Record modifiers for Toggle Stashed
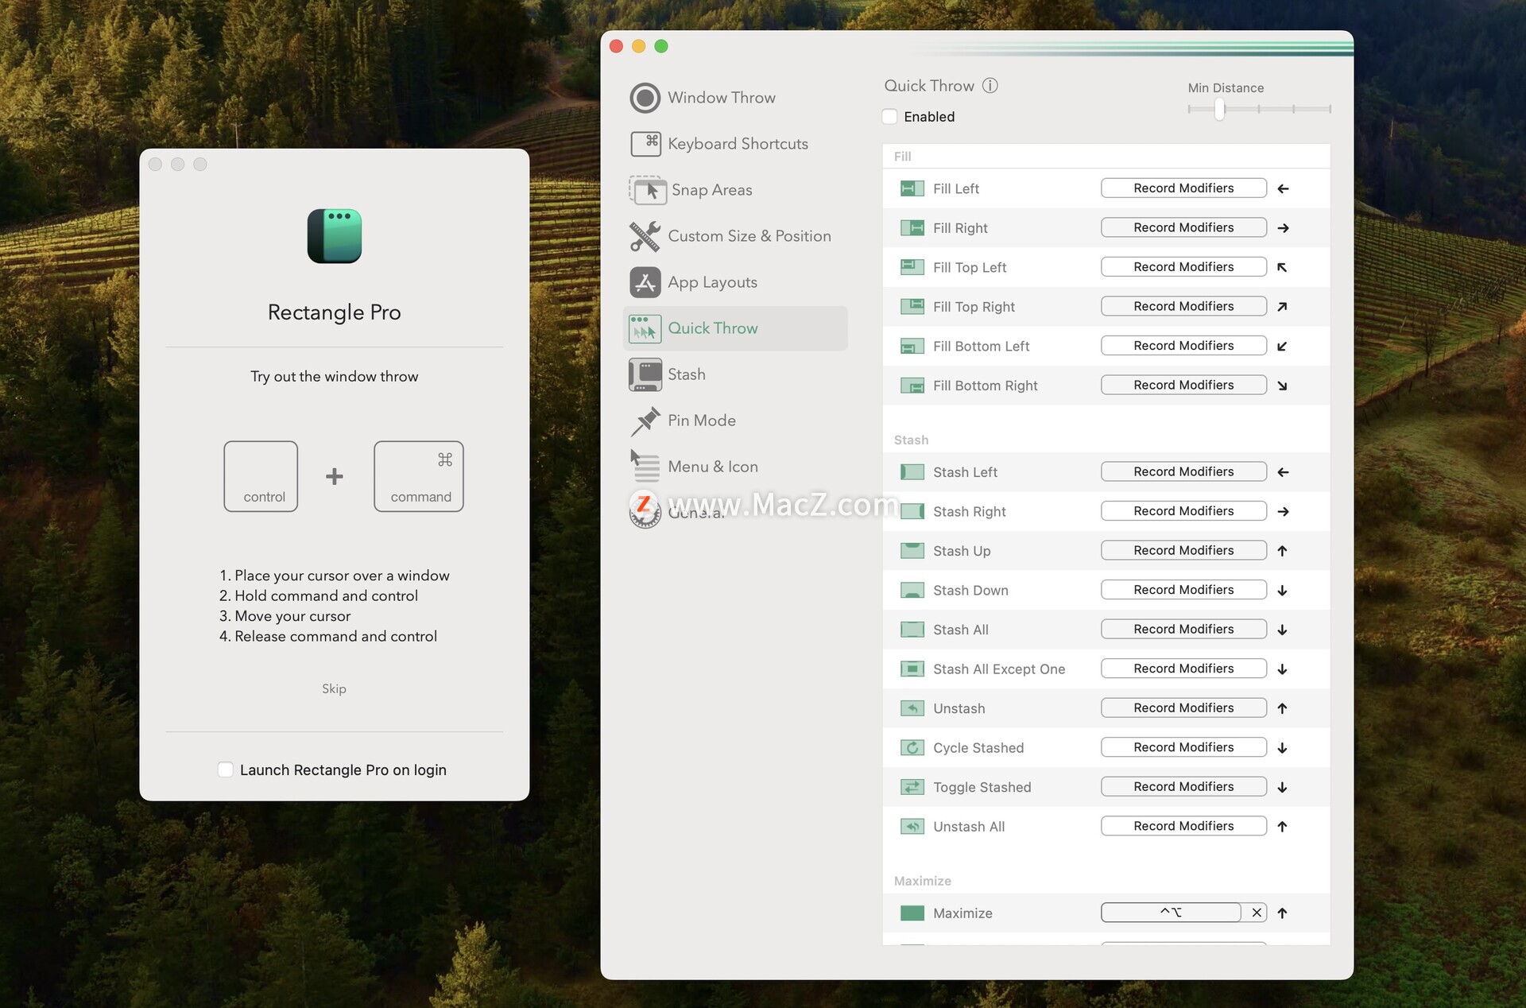The height and width of the screenshot is (1008, 1526). 1183,786
